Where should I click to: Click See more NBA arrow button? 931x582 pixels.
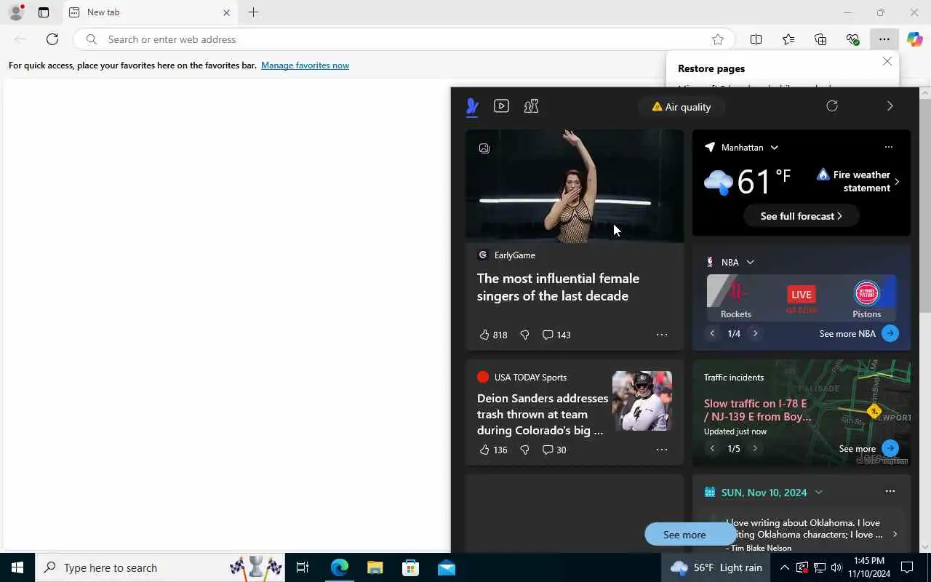pos(890,333)
